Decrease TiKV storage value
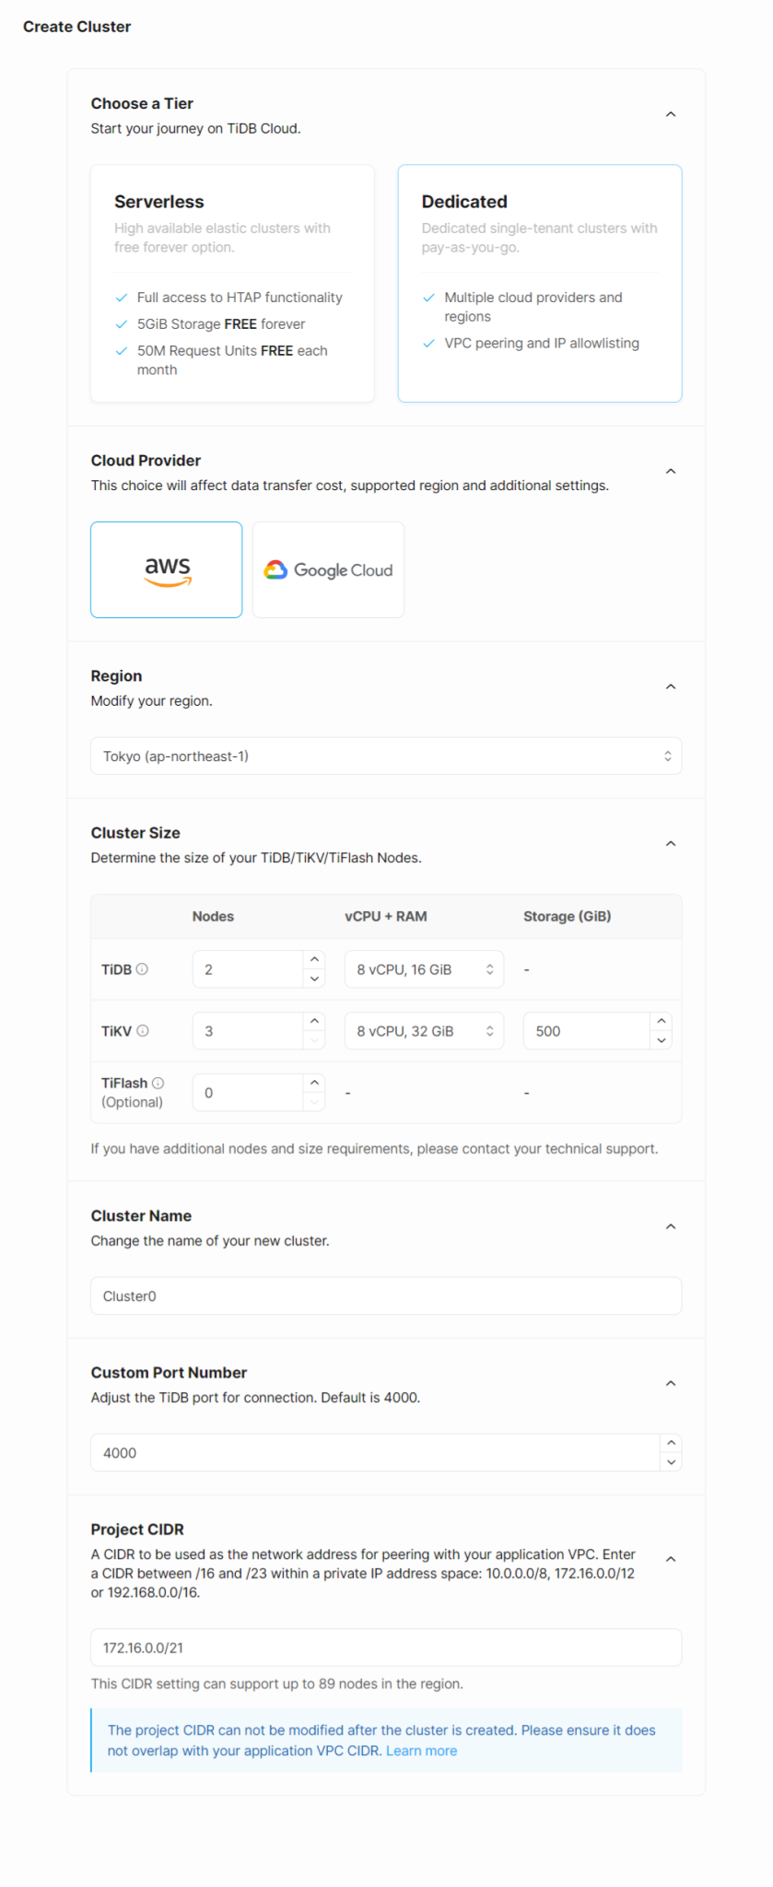The image size is (773, 1887). click(x=661, y=1040)
